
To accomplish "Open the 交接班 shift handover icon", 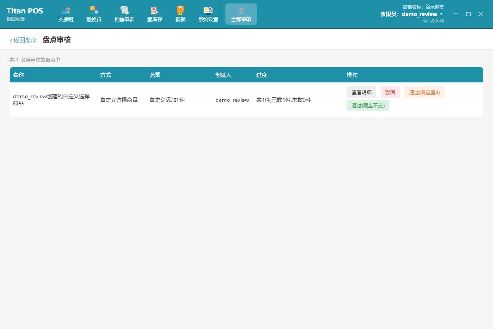I will pyautogui.click(x=66, y=14).
